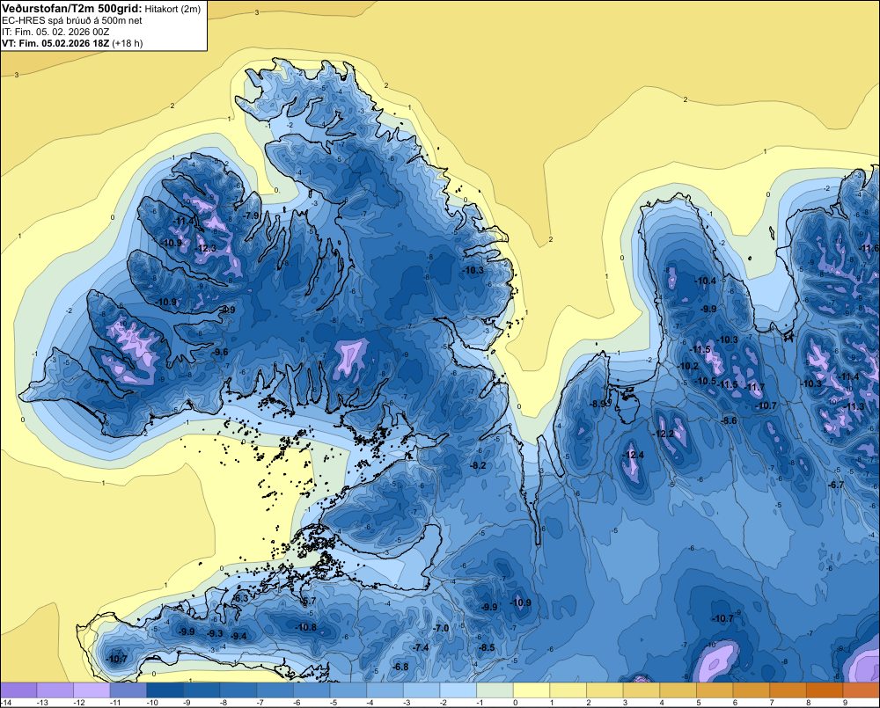The width and height of the screenshot is (880, 708).
Task: Click the -12.2 temperature label on map
Action: click(x=664, y=434)
